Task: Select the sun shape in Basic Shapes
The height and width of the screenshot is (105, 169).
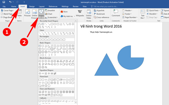Action: pyautogui.click(x=64, y=52)
